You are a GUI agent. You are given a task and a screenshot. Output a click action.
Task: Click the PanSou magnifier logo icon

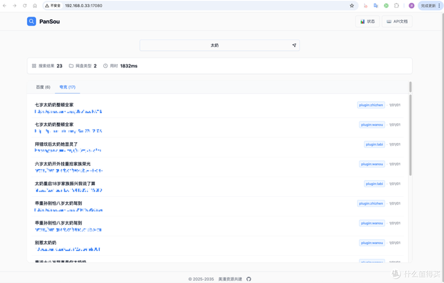tap(31, 22)
